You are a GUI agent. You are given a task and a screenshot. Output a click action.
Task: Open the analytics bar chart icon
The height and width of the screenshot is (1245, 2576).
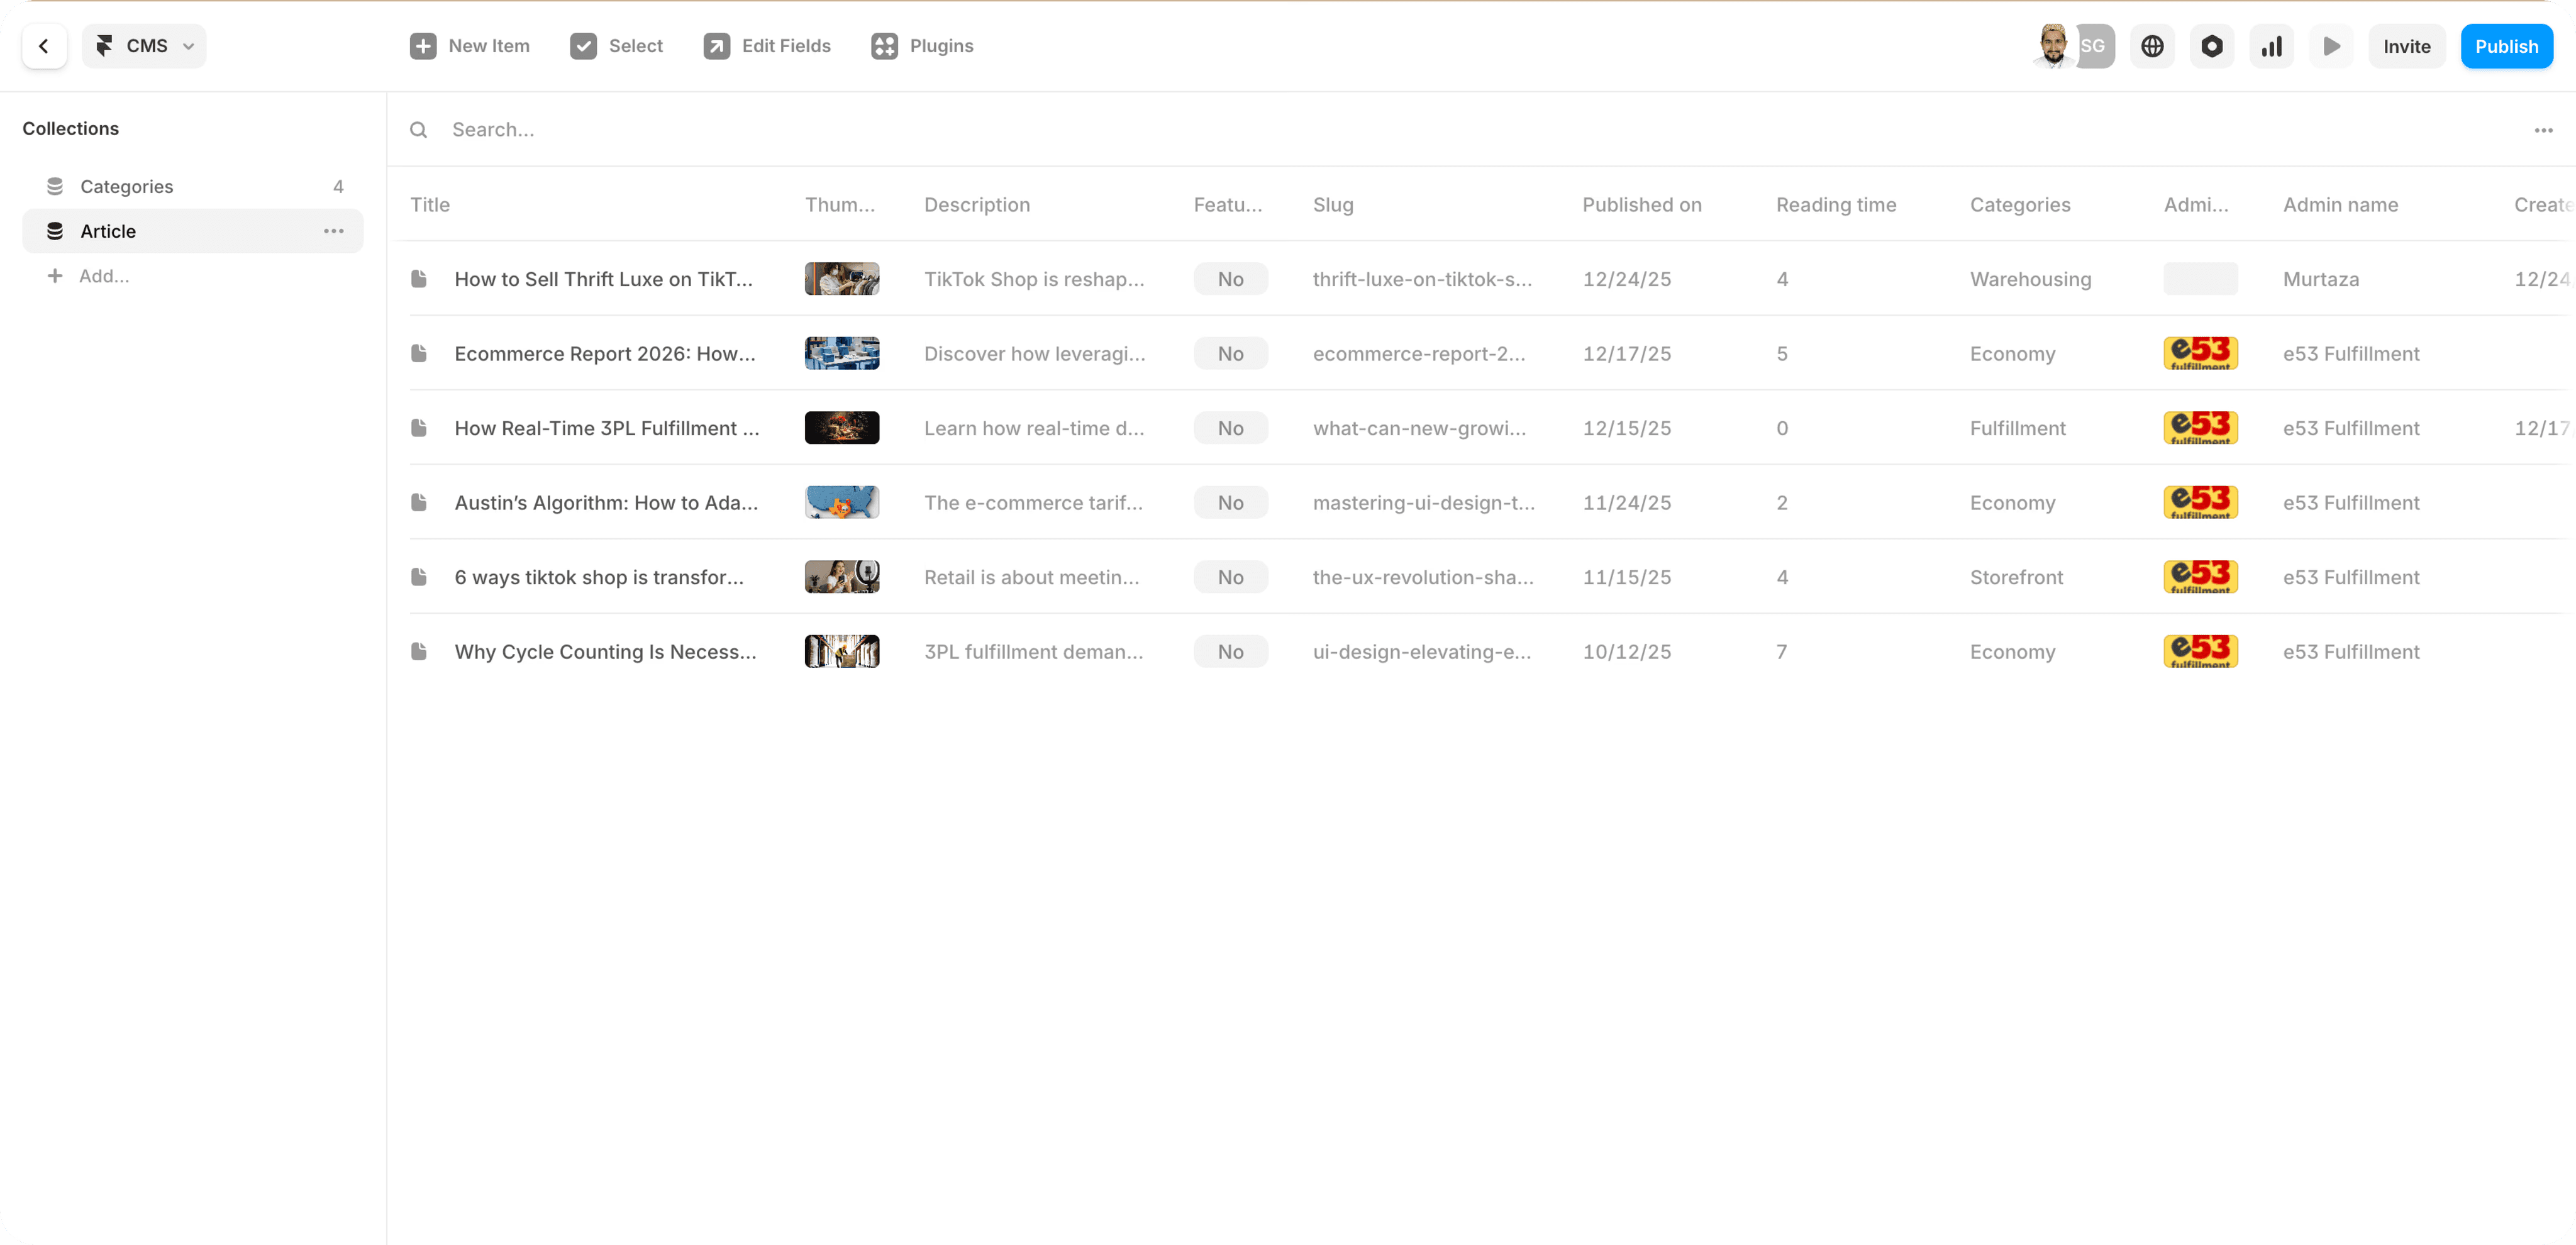tap(2271, 46)
